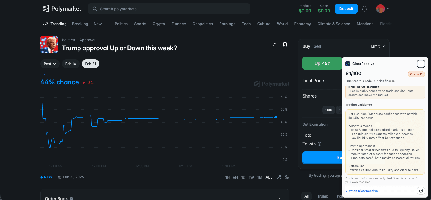Click the blue Deposit button
The width and height of the screenshot is (431, 200).
click(346, 9)
